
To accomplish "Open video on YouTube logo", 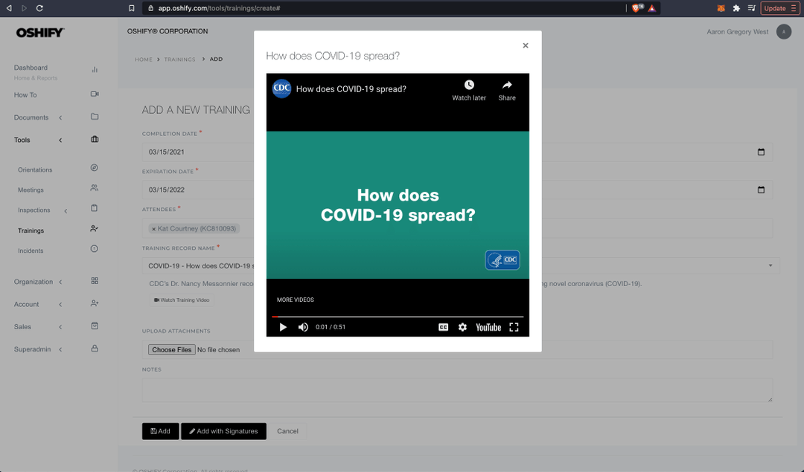I will pos(488,327).
